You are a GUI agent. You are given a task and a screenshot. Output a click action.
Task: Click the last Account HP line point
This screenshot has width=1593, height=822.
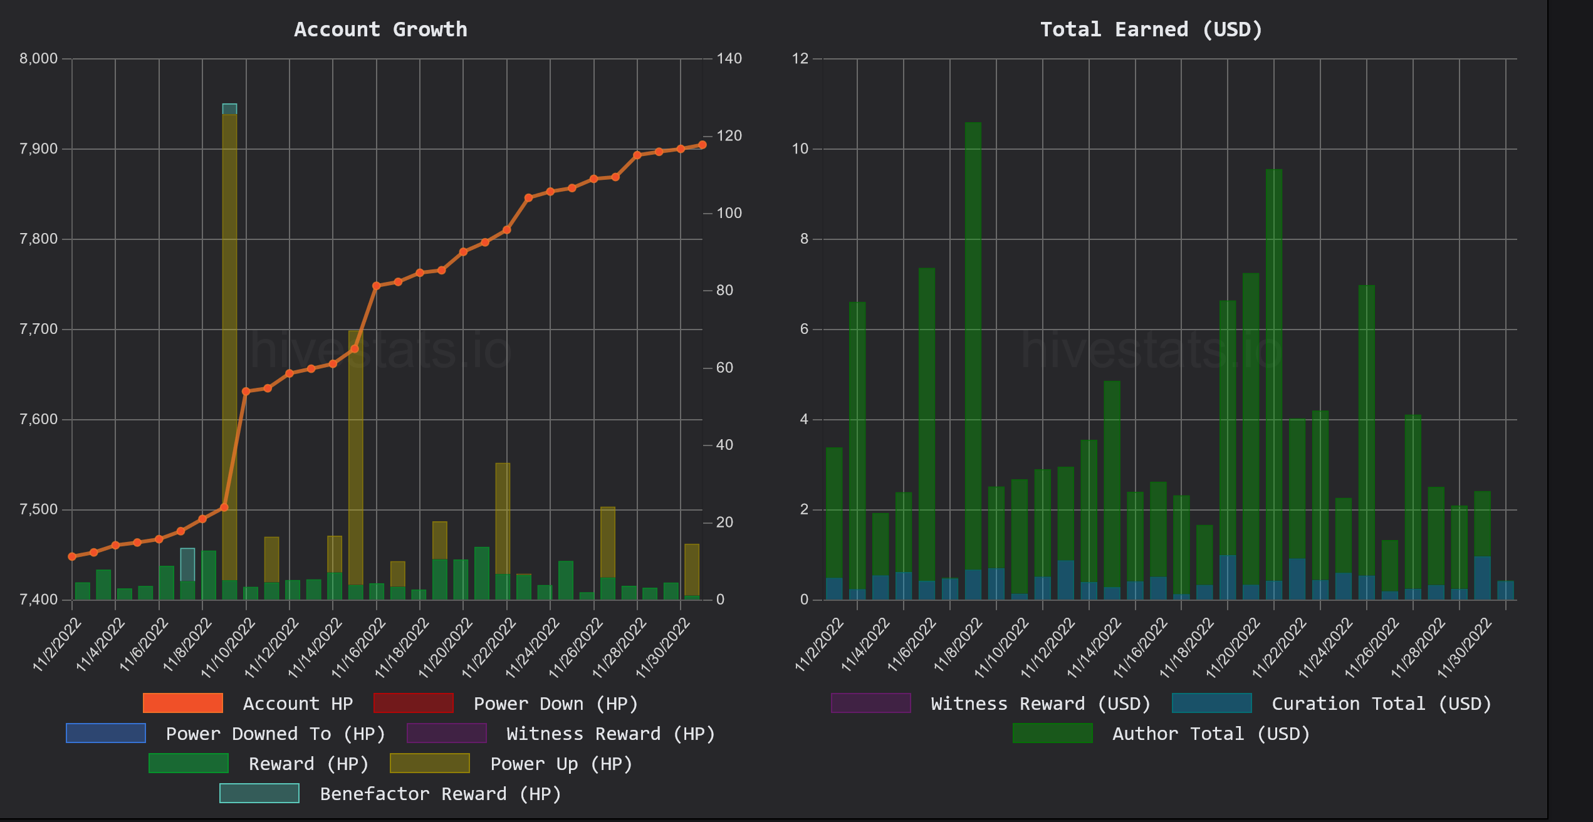tap(702, 145)
